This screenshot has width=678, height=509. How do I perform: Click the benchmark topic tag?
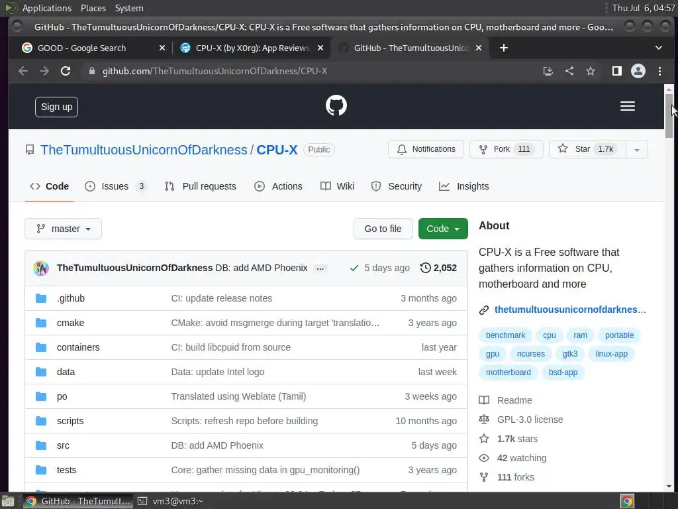click(505, 335)
